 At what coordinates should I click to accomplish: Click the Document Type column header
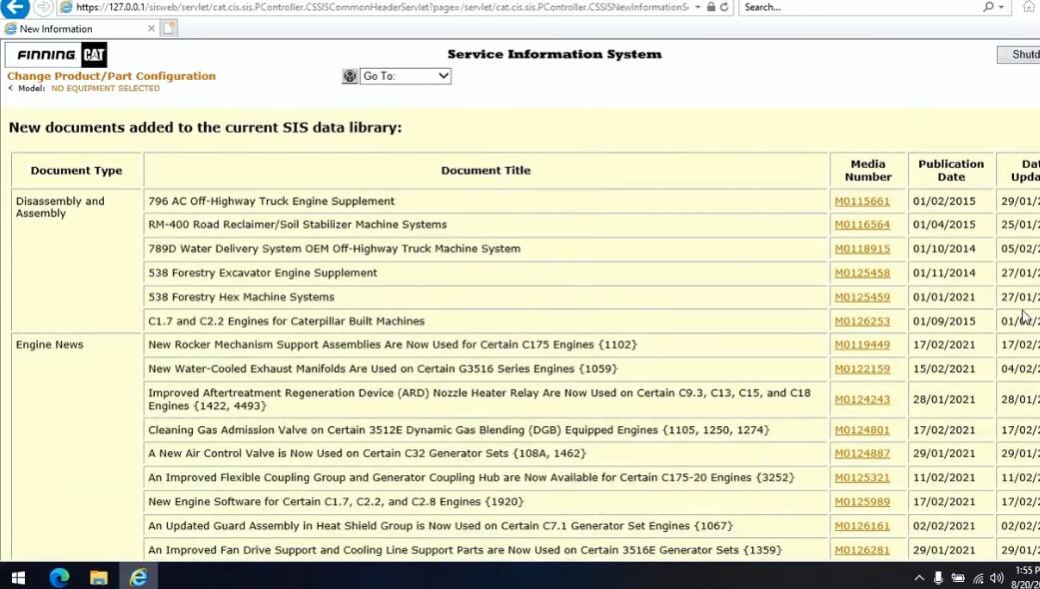[x=76, y=171]
